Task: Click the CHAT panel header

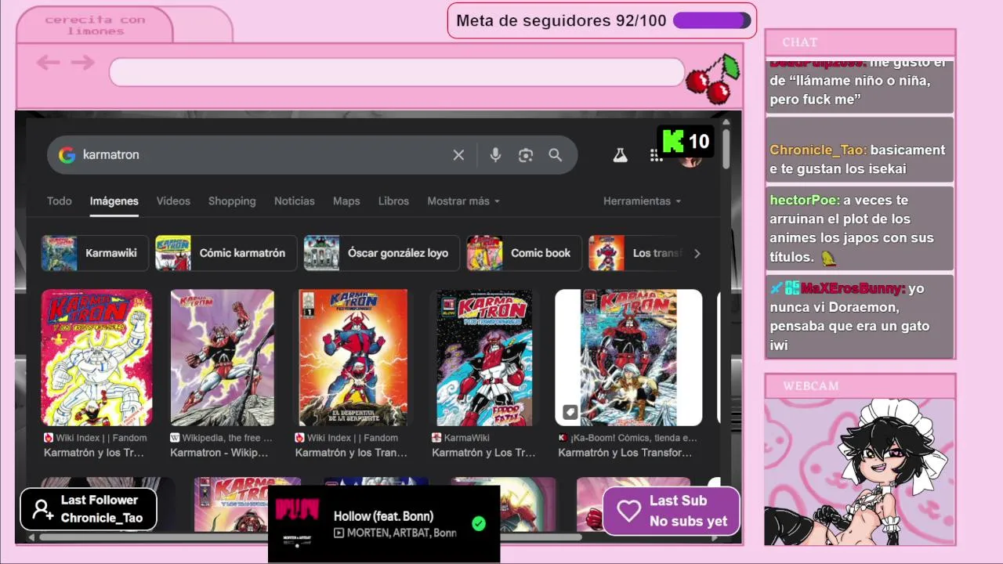Action: coord(860,42)
